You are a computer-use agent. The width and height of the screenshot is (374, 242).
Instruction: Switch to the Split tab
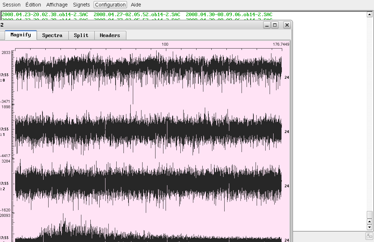click(81, 35)
